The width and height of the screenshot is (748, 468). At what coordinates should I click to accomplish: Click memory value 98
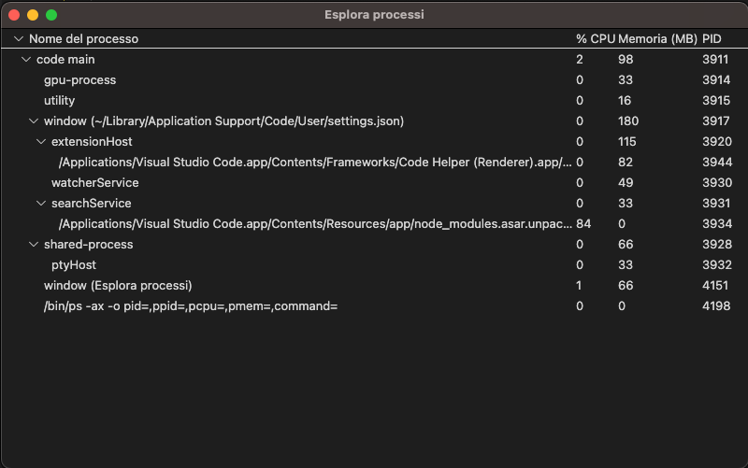[x=626, y=59]
